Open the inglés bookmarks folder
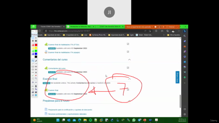 pos(130,35)
